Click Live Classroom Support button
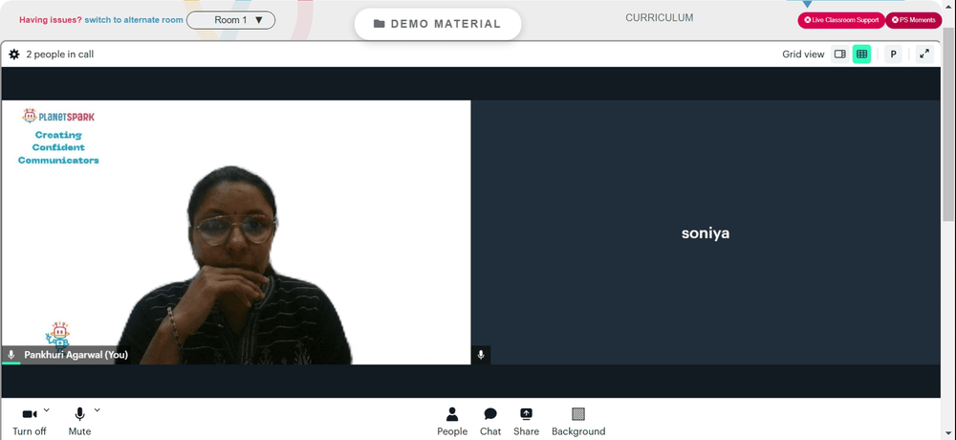Image resolution: width=956 pixels, height=440 pixels. tap(841, 20)
